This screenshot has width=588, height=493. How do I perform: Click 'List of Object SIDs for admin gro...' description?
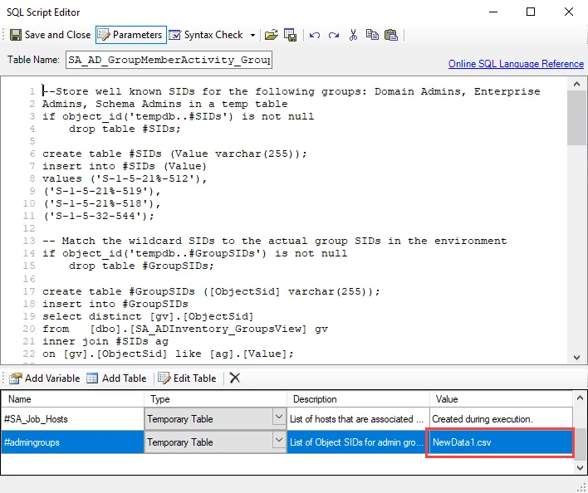click(x=356, y=442)
